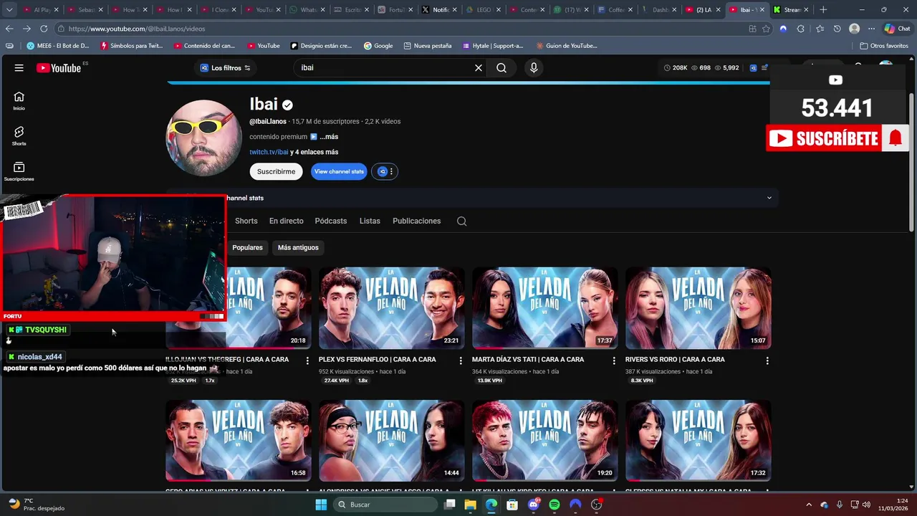
Task: Open Inicio in the sidebar
Action: click(x=19, y=101)
